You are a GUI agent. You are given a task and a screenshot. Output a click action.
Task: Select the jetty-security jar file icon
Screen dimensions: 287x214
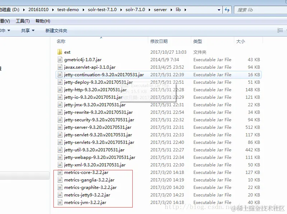click(x=60, y=120)
